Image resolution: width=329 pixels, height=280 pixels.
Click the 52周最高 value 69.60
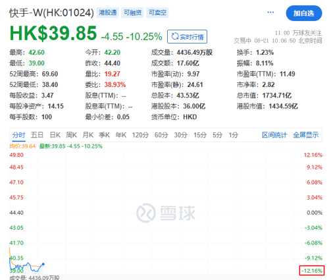tap(50, 74)
